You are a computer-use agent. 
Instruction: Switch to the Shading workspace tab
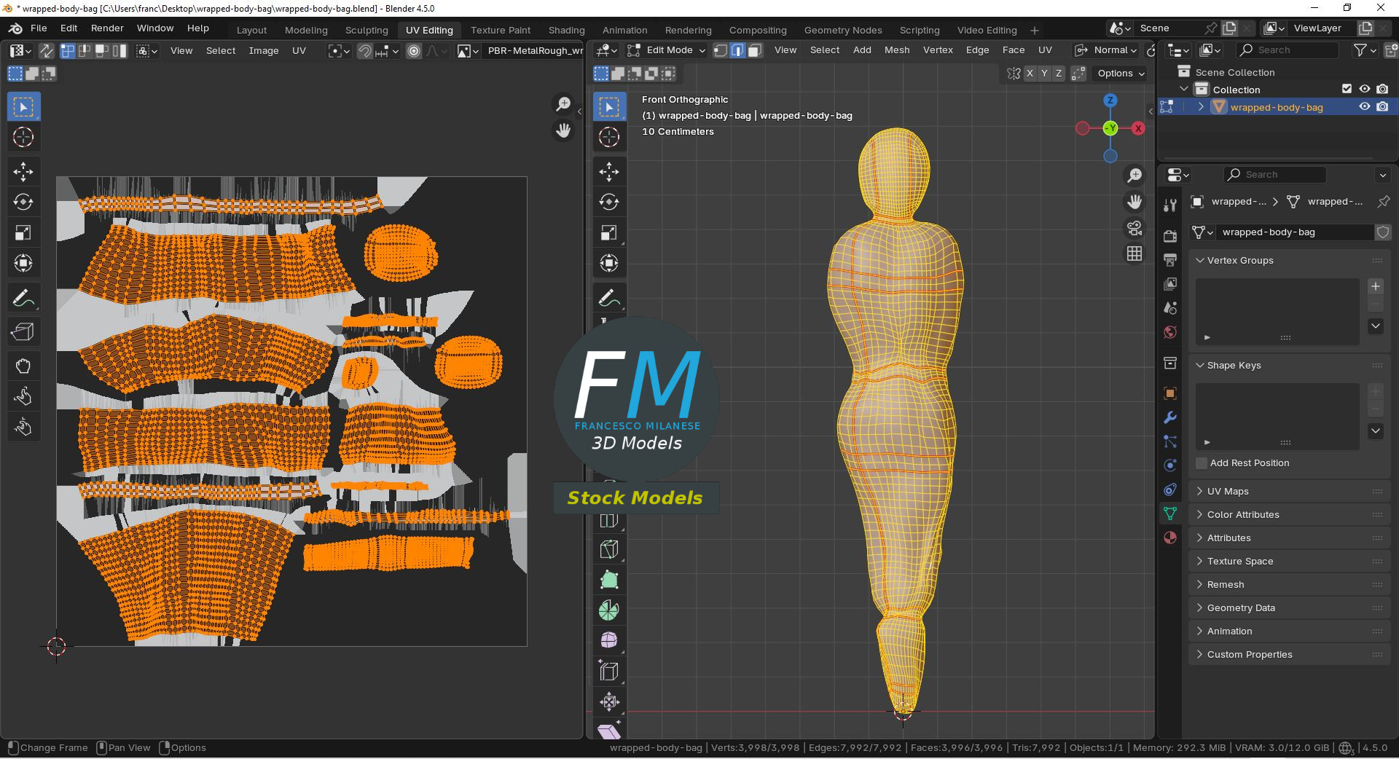pos(566,30)
